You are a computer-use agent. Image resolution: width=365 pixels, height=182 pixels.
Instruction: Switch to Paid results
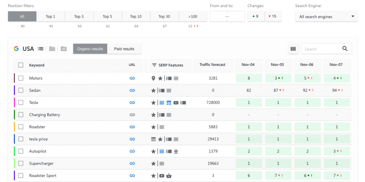pyautogui.click(x=124, y=49)
